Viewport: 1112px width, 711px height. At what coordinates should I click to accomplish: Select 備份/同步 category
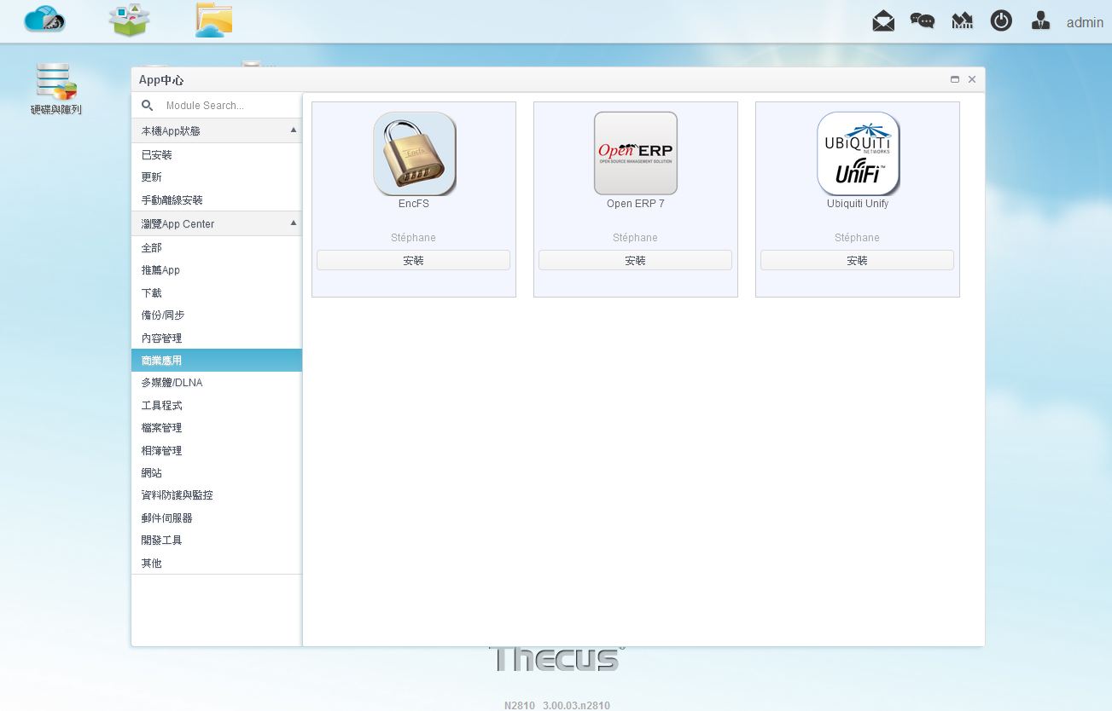tap(217, 315)
